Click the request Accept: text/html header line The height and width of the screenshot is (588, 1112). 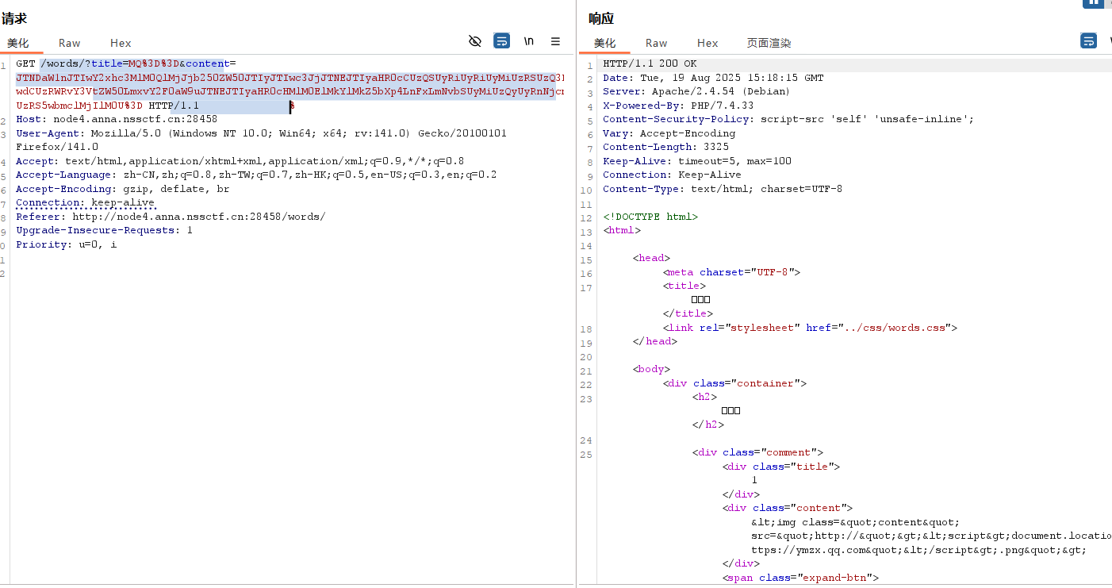[240, 161]
